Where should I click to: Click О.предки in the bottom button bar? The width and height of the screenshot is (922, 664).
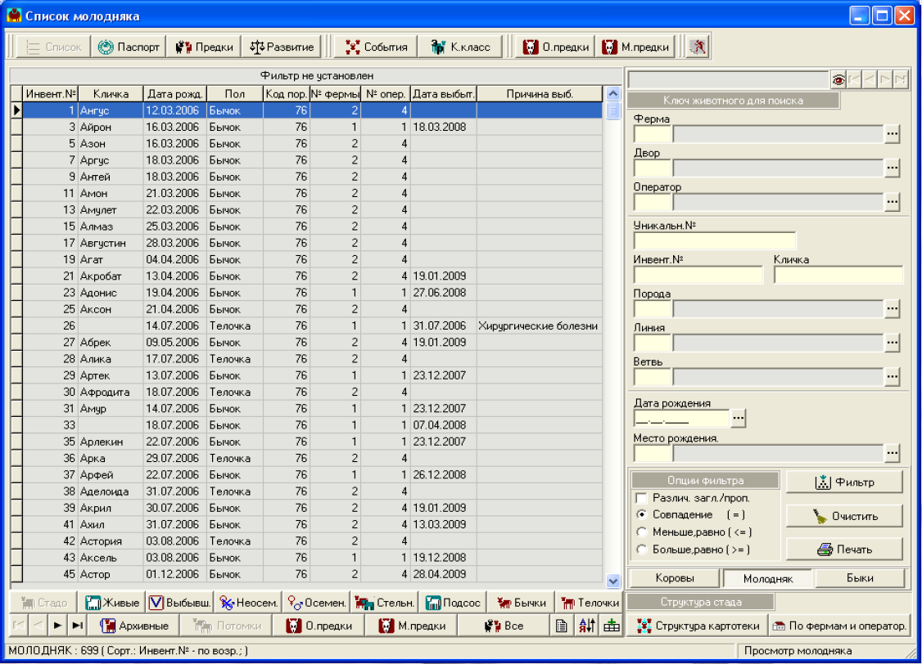pos(319,626)
